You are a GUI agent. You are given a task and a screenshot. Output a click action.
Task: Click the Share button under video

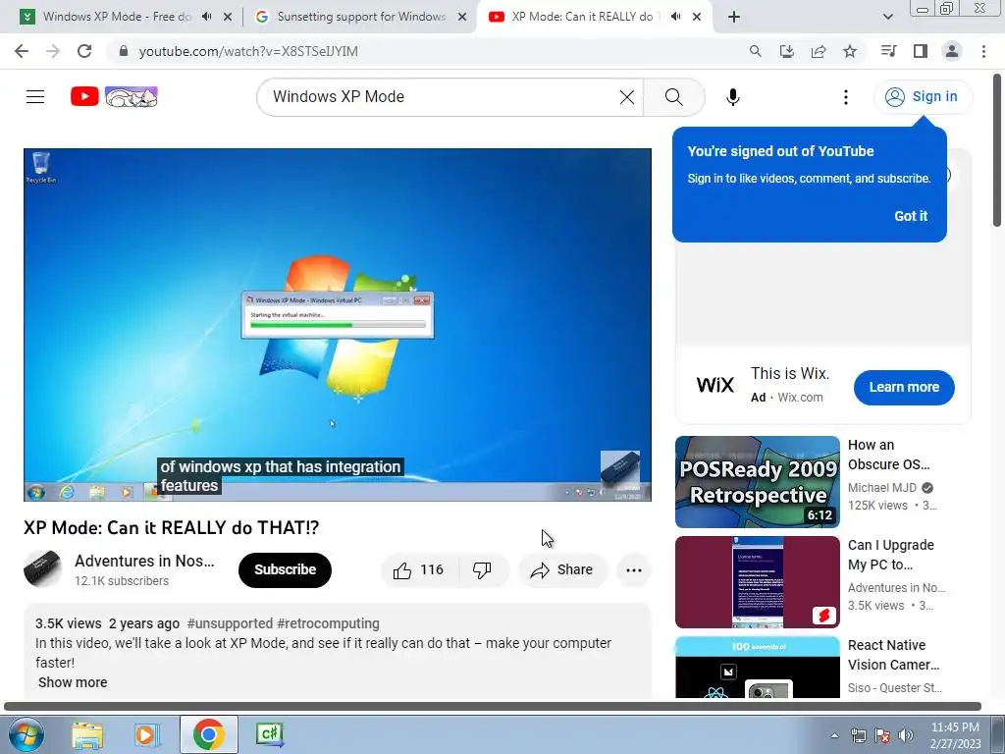tap(562, 570)
